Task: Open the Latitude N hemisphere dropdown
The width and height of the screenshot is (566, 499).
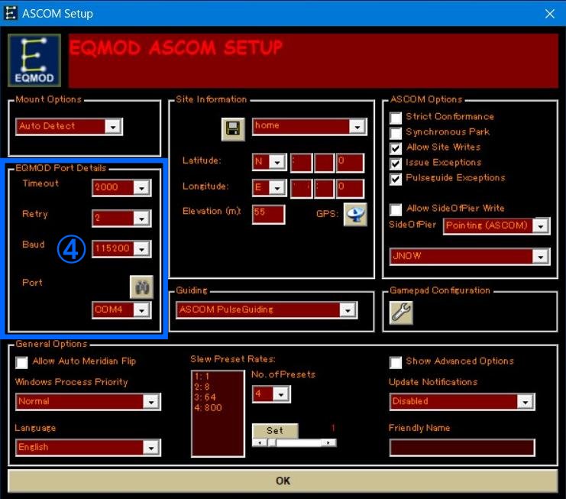Action: [x=277, y=163]
